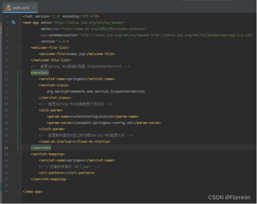Click classpath:springmvc-config.xml param-value

coord(103,123)
